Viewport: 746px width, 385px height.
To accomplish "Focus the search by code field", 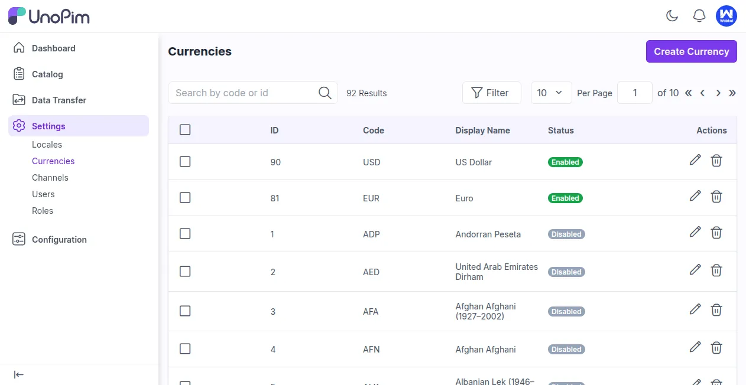I will point(242,93).
